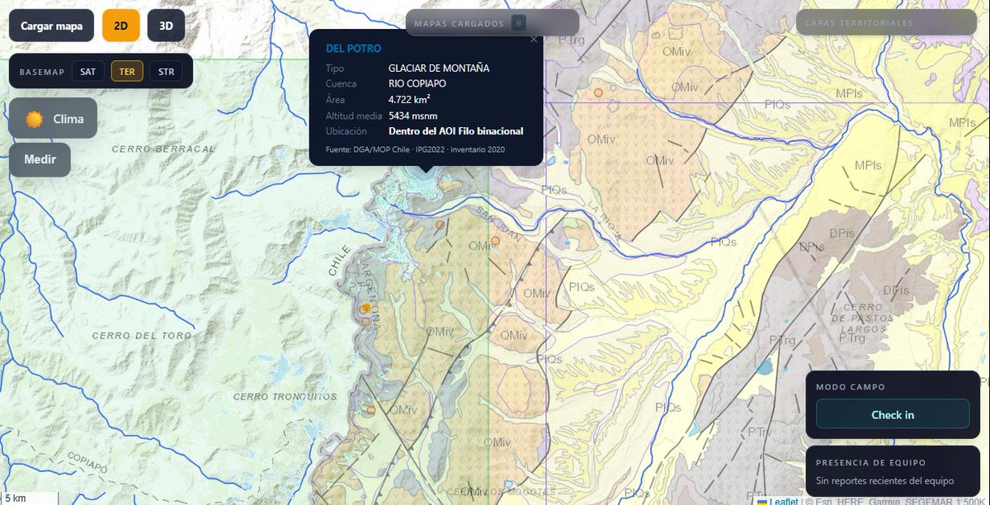Viewport: 990px width, 505px height.
Task: Click the DEL POTRO popup title
Action: point(353,49)
